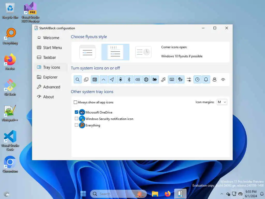
Task: Toggle the Microphone system icon
Action: point(121,80)
